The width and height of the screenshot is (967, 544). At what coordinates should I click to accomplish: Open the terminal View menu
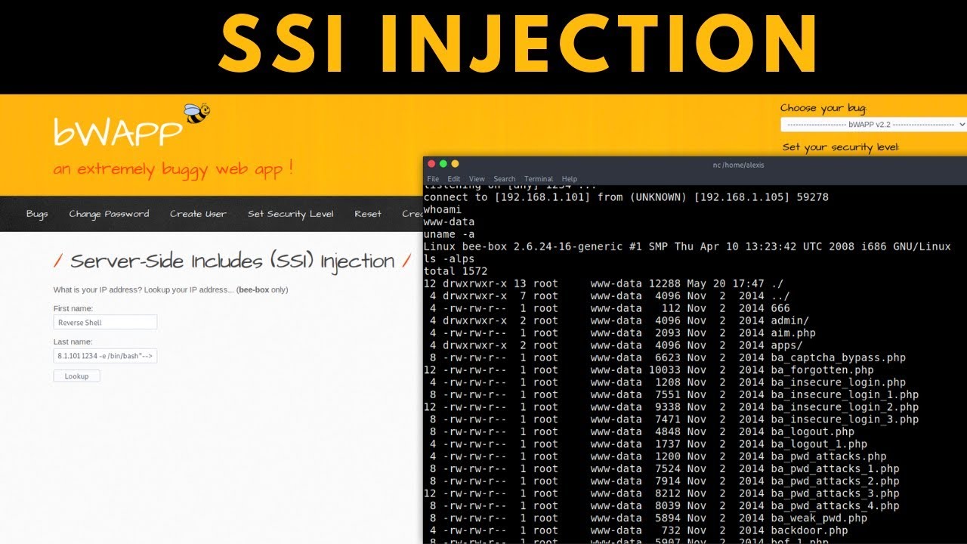coord(477,179)
